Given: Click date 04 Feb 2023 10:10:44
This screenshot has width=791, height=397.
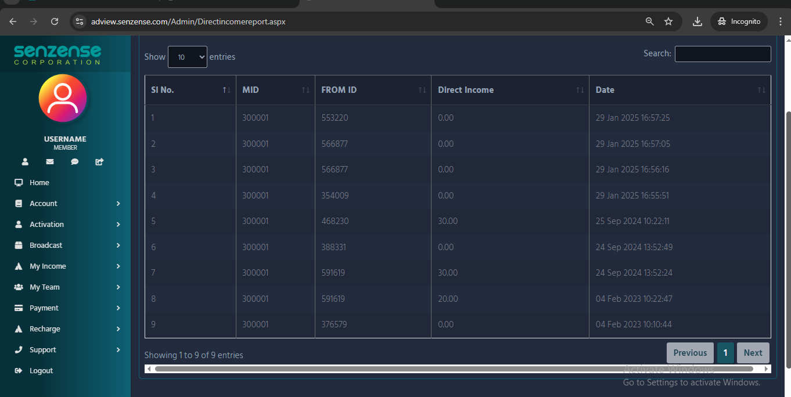Looking at the screenshot, I should pyautogui.click(x=634, y=324).
